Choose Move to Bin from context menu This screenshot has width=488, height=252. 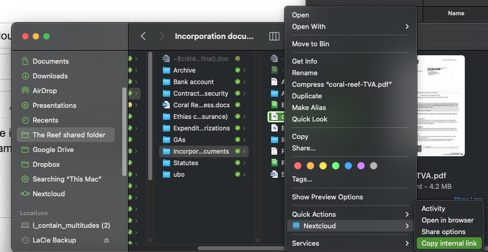(x=310, y=44)
